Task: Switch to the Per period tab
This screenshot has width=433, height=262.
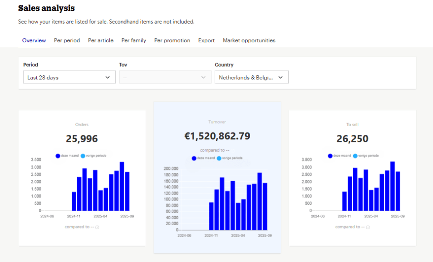Action: (67, 40)
